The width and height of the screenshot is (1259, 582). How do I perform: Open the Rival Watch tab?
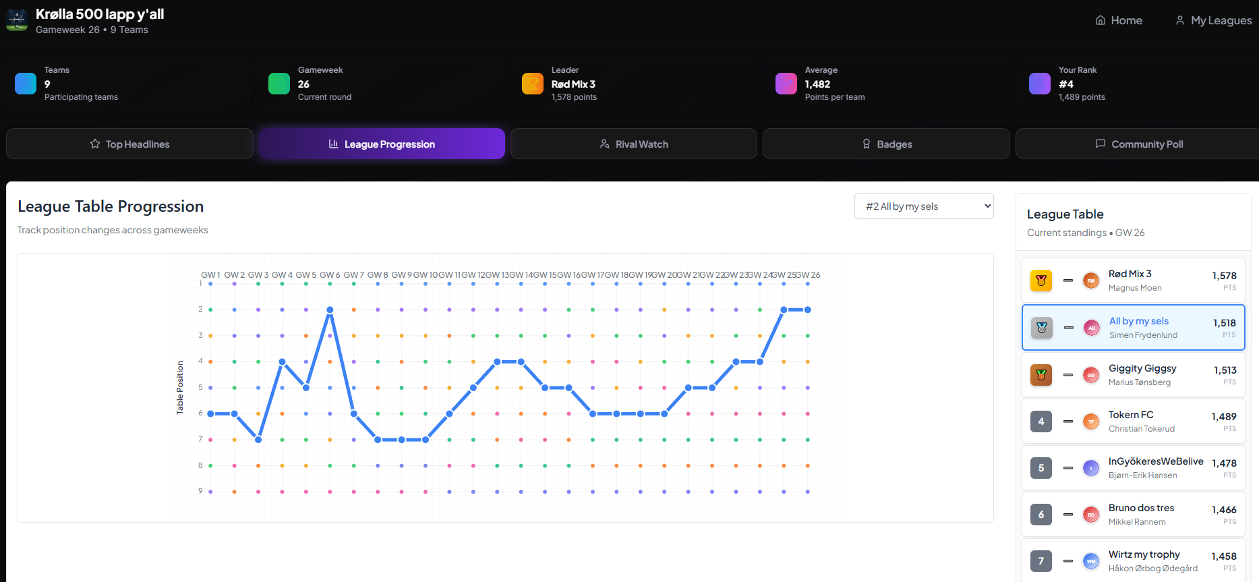[x=634, y=144]
